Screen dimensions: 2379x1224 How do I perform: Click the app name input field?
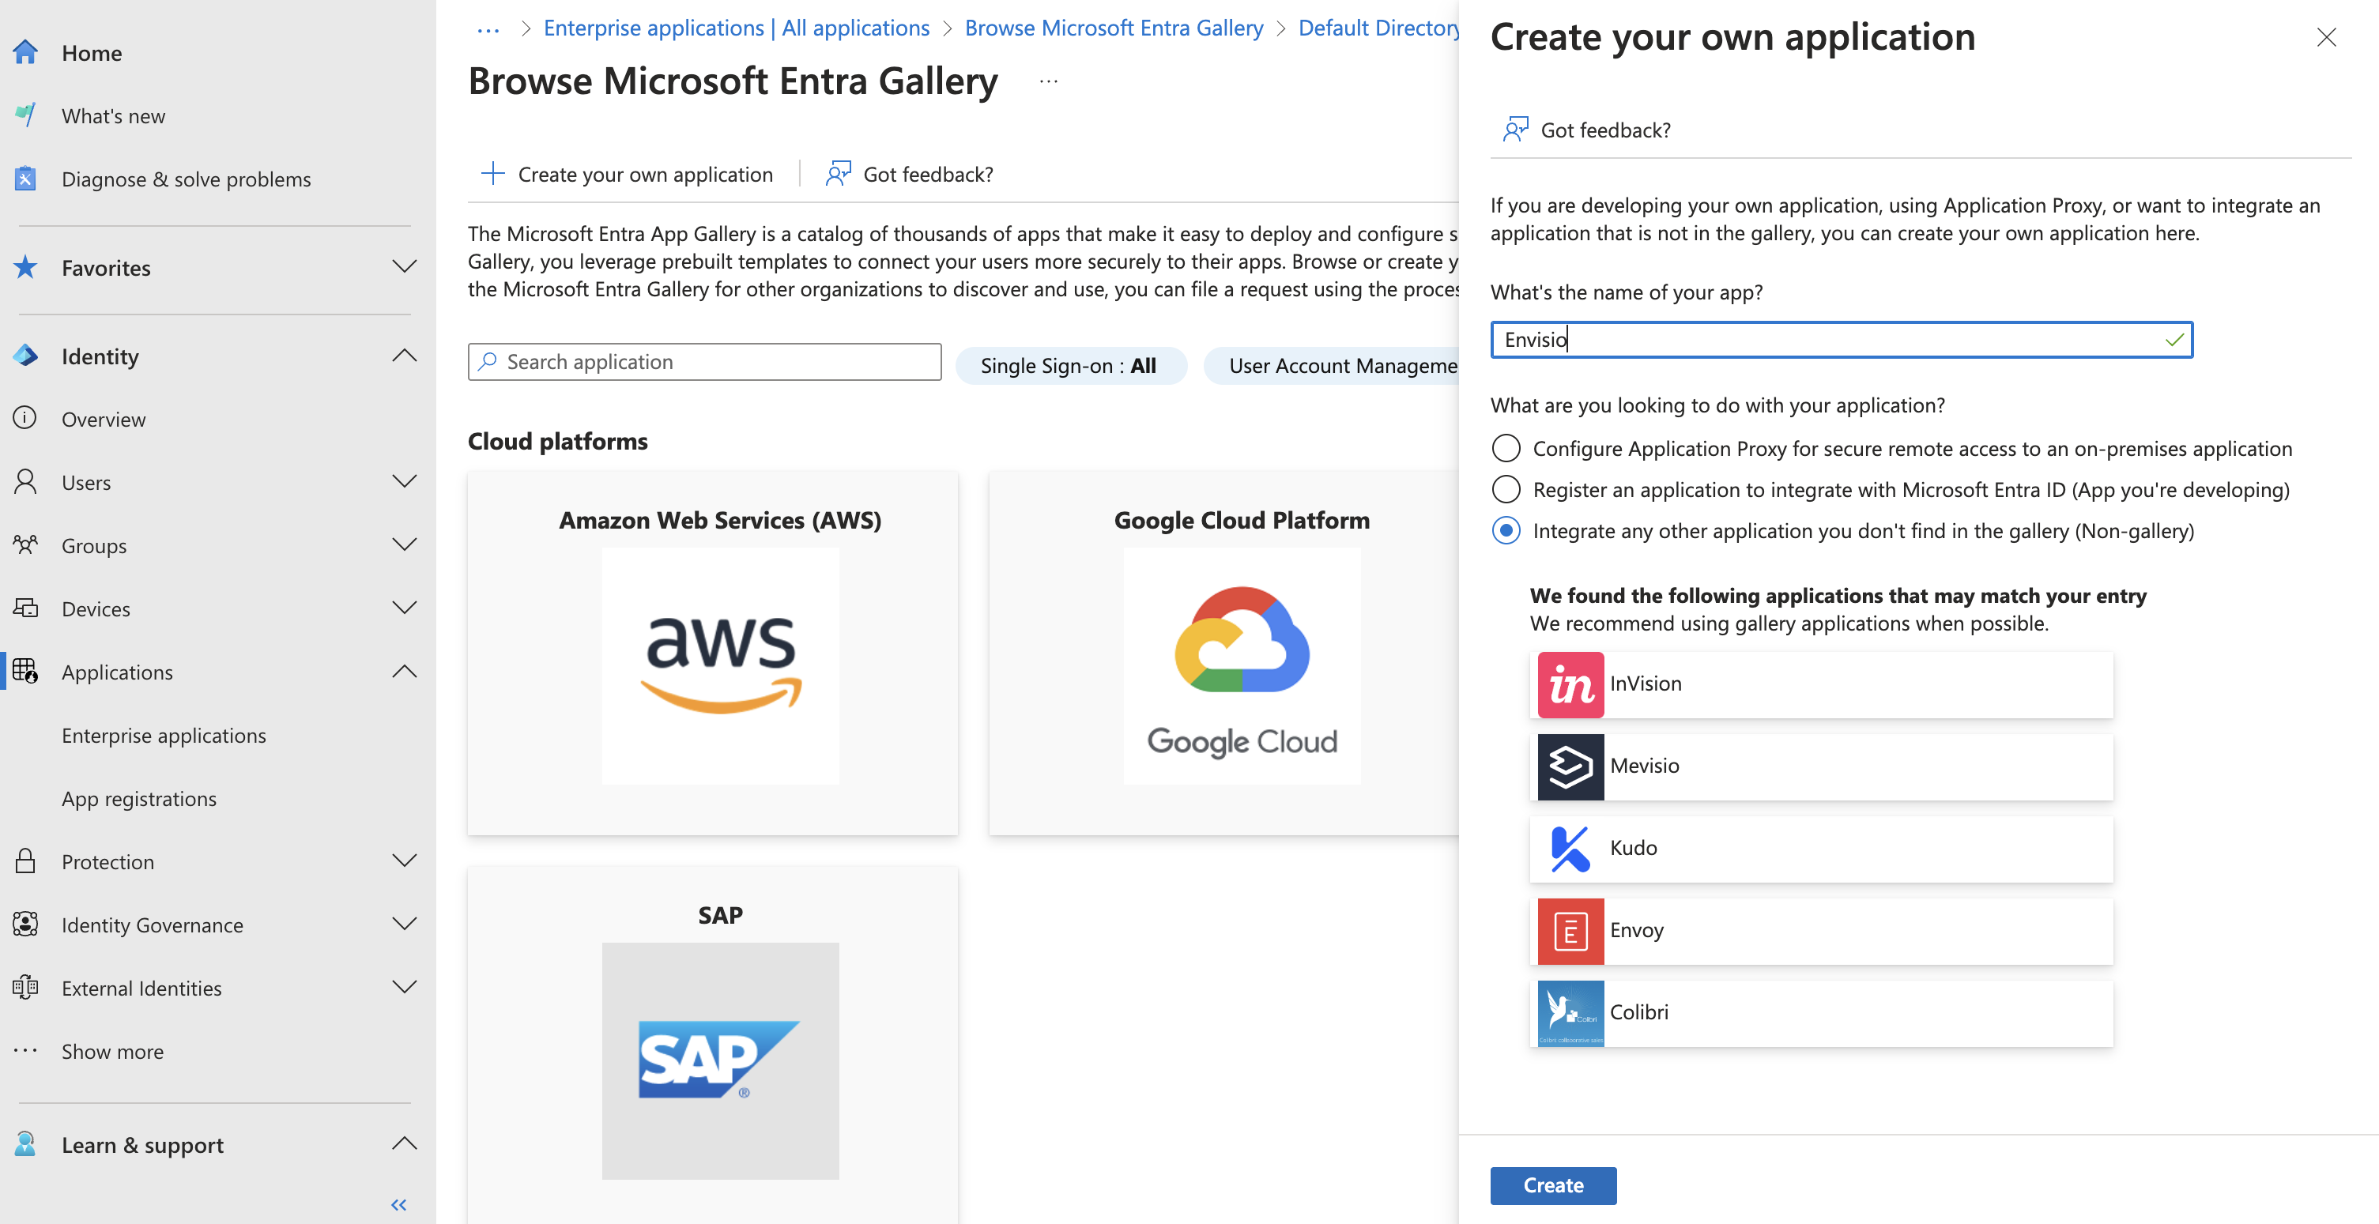1841,339
